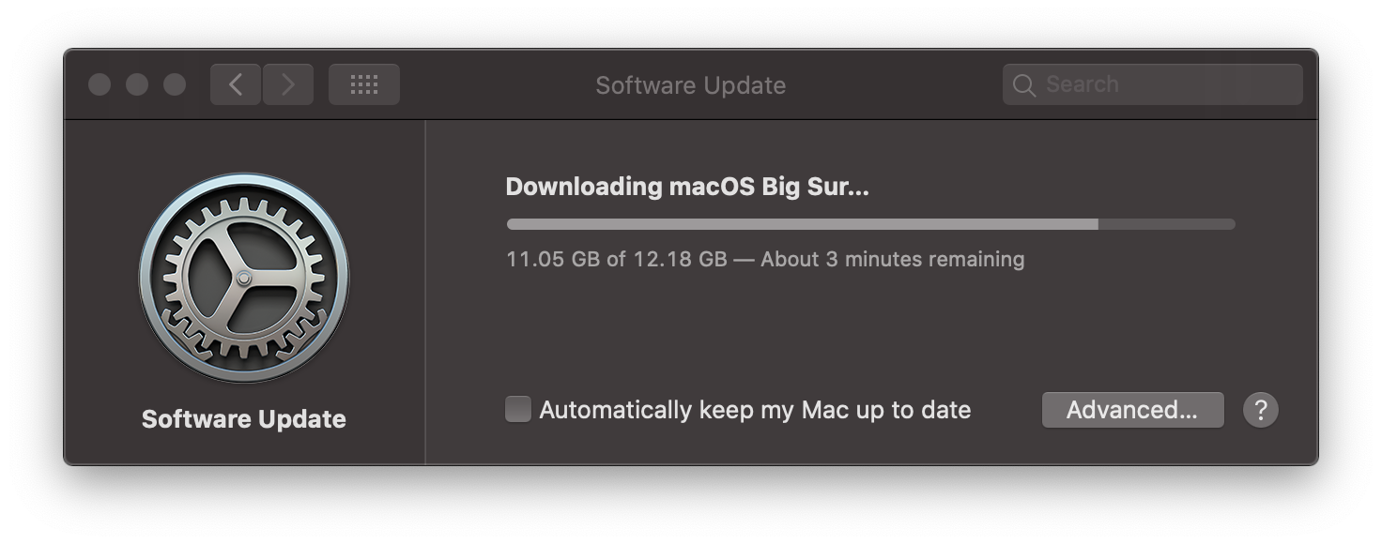
Task: Minimize the Software Update window
Action: pyautogui.click(x=137, y=84)
